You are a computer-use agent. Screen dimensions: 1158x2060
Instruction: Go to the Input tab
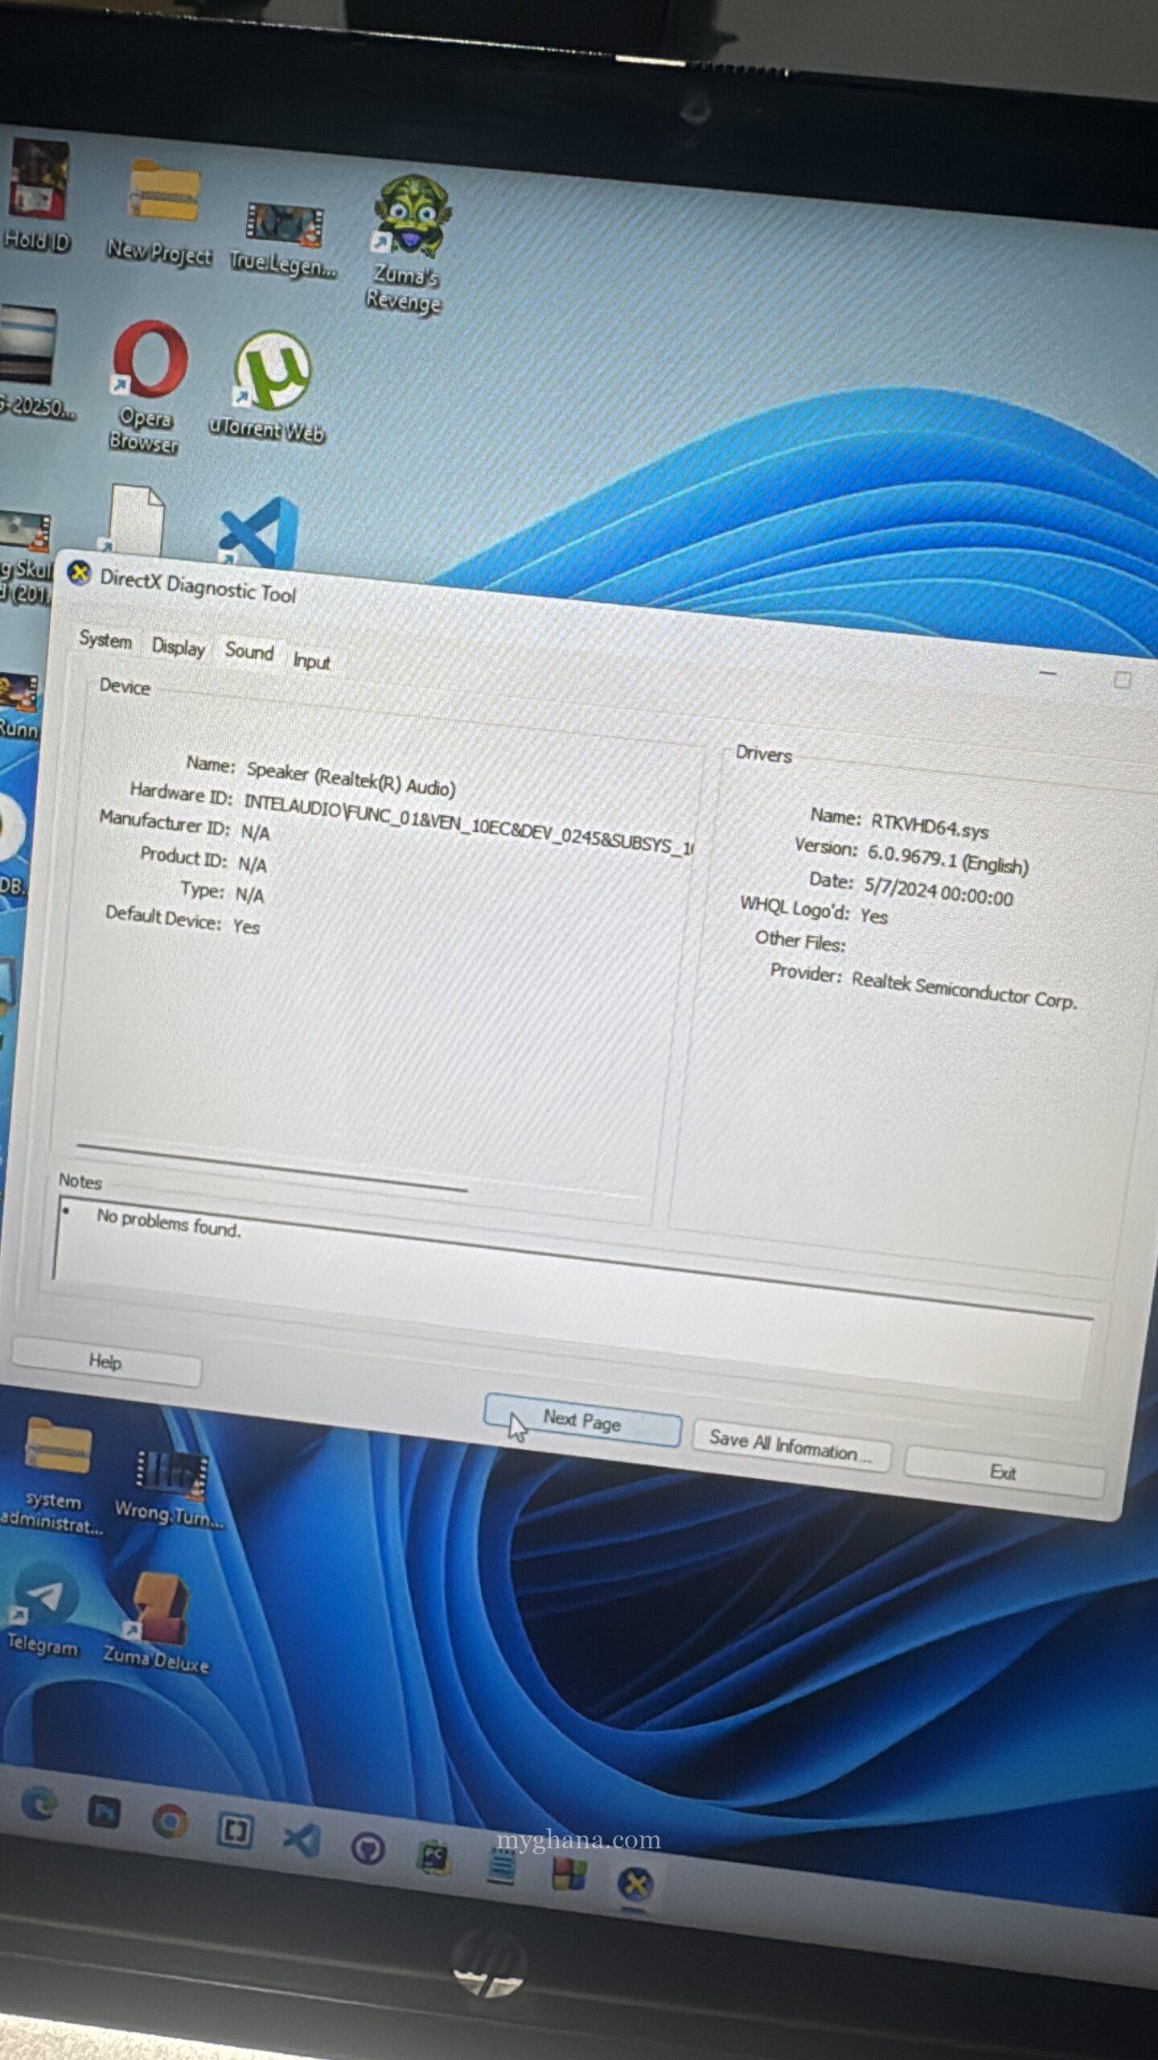pyautogui.click(x=311, y=661)
